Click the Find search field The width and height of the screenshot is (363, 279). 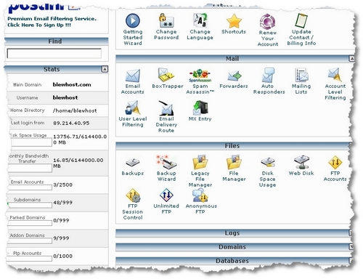(x=54, y=54)
